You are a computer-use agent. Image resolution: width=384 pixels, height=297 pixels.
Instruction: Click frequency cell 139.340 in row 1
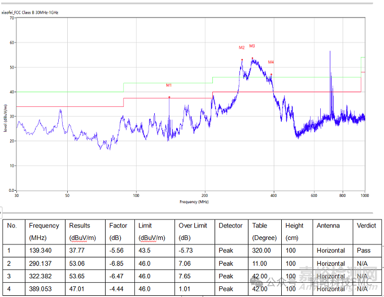40,251
